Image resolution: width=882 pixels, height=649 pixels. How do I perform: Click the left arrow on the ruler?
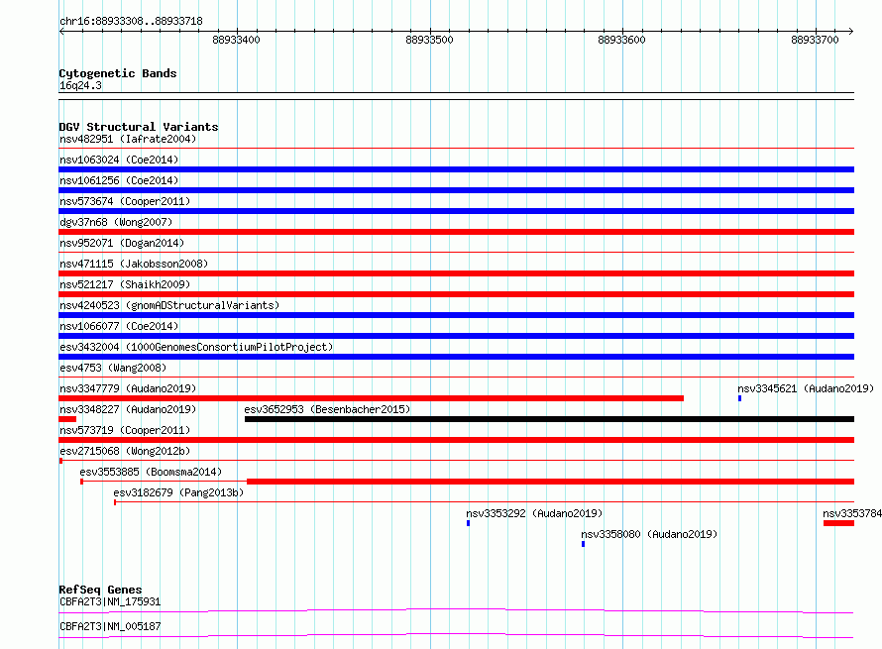click(61, 32)
